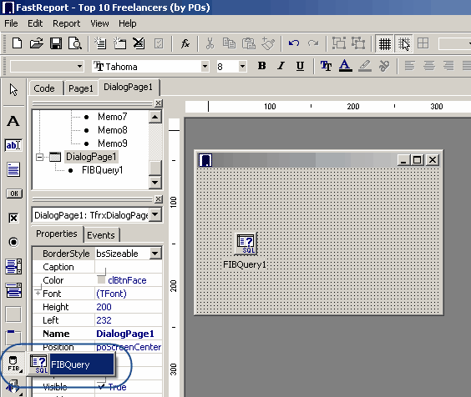Viewport: 471px width, 397px height.
Task: Select the CheckBox control tool
Action: tap(13, 218)
